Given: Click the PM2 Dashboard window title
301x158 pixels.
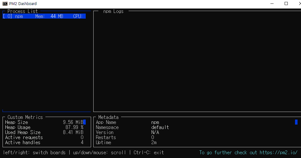Looking at the screenshot, I should tap(23, 4).
